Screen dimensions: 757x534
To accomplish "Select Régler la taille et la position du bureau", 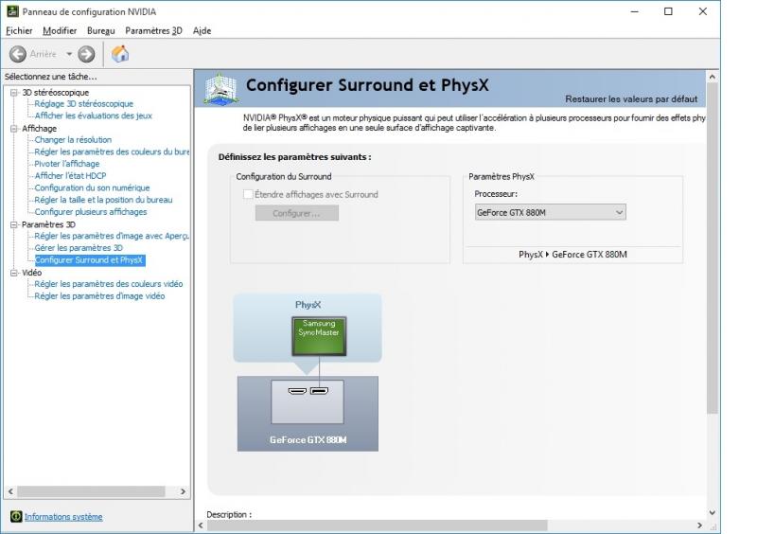I will tap(103, 200).
